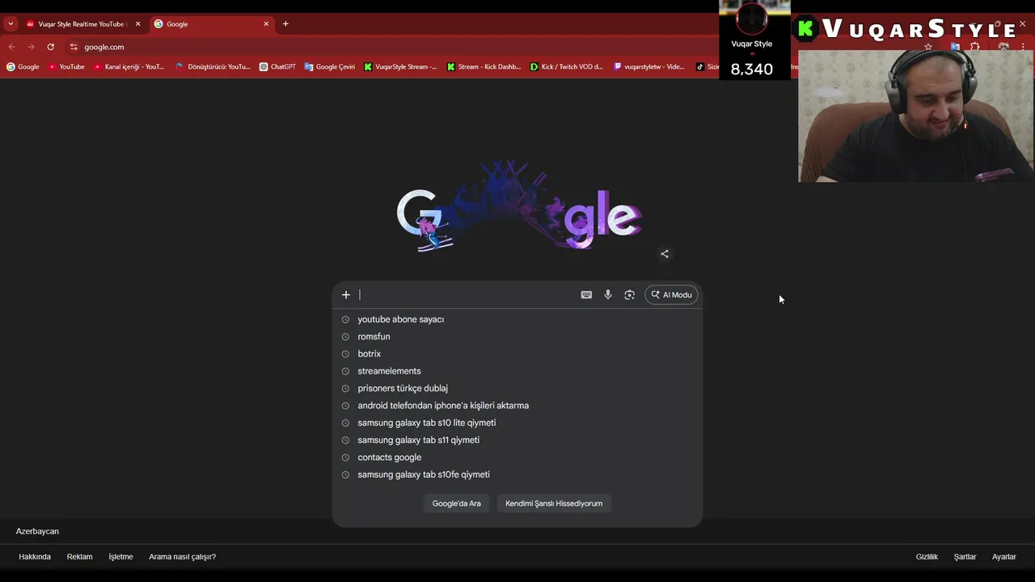Search by image with Lens icon
This screenshot has height=582, width=1035.
(x=629, y=295)
